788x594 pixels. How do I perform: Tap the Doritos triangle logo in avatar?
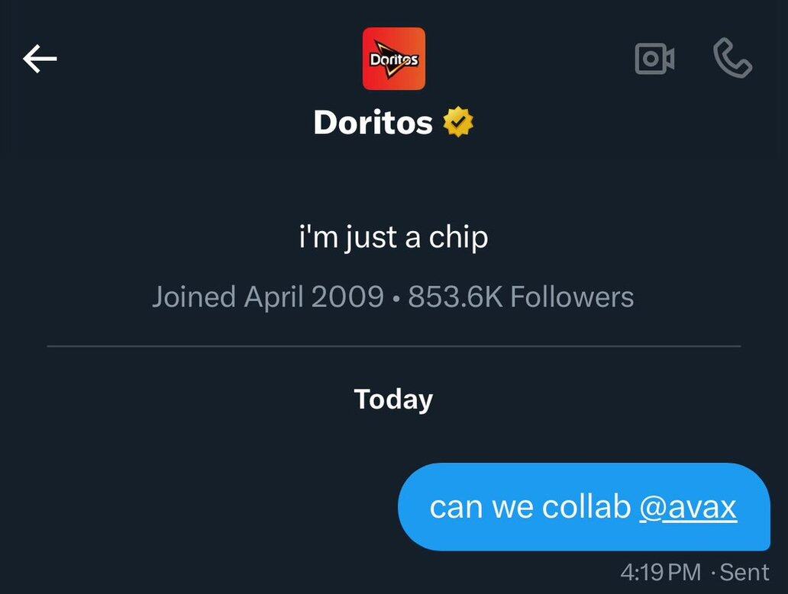tap(394, 60)
